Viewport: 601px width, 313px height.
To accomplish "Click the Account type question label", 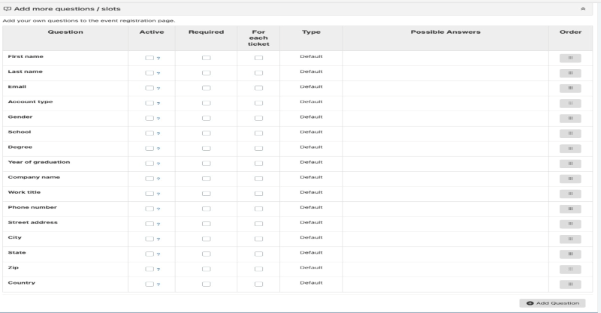I will [x=30, y=101].
